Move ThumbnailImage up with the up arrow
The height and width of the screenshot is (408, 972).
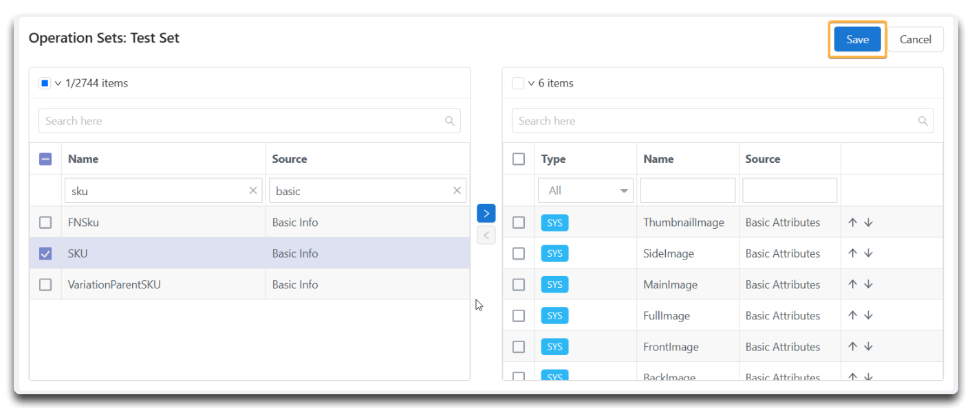pyautogui.click(x=852, y=223)
